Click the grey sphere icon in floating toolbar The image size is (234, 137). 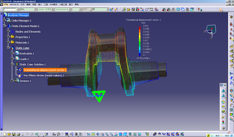pos(223,128)
